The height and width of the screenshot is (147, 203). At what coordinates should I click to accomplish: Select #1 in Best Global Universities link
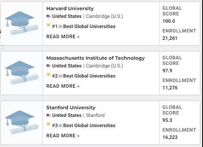pos(84,26)
